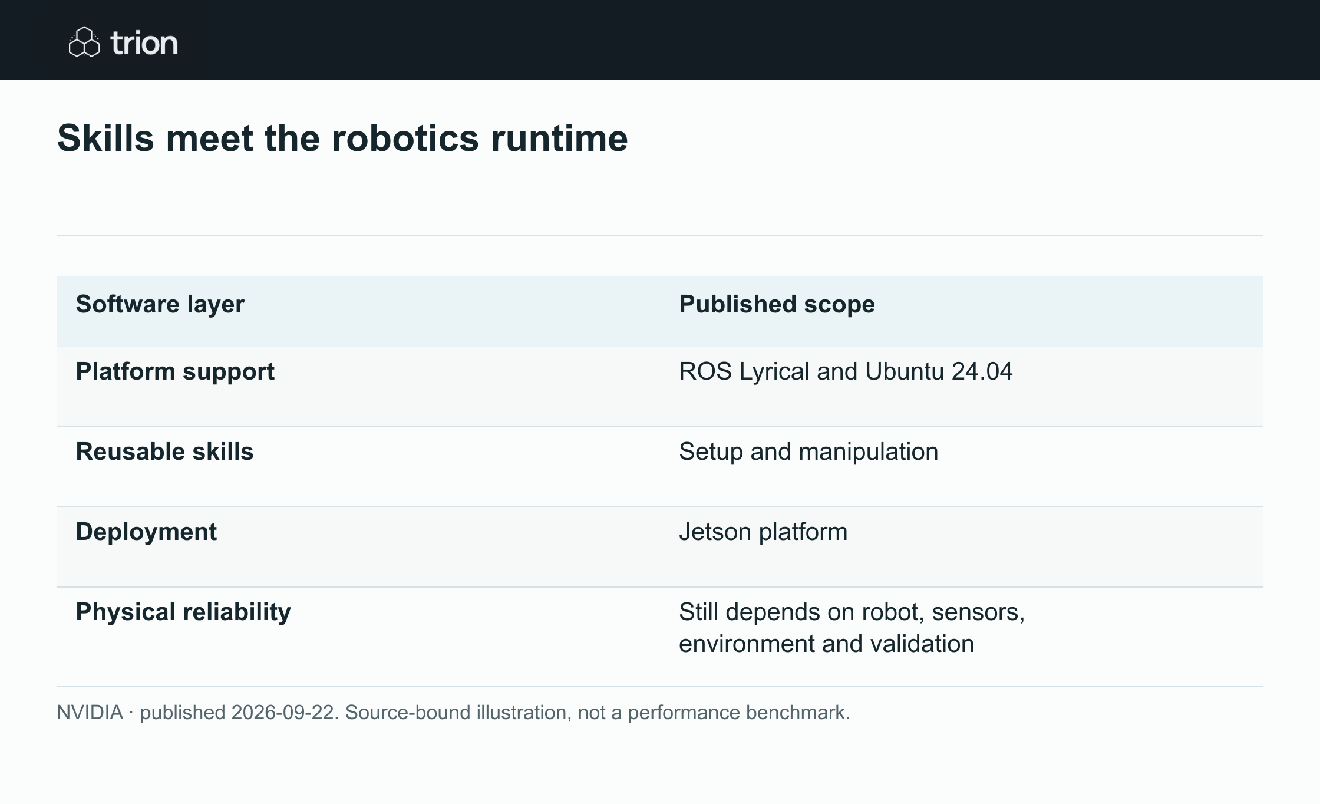Click the 'Still depends on robot, sensors' cell

point(852,628)
